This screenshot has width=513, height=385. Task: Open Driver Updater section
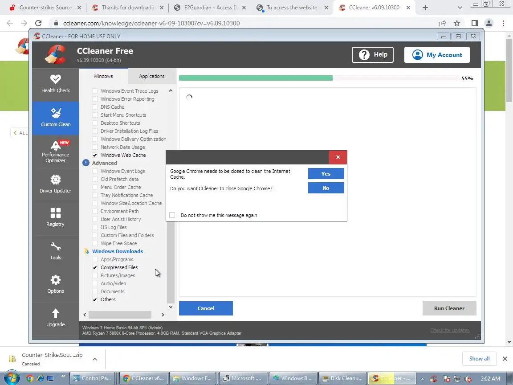click(x=56, y=184)
